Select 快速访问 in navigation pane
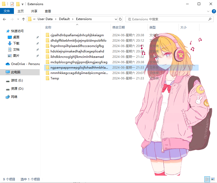Screen dimensions: 217x183 (17, 31)
